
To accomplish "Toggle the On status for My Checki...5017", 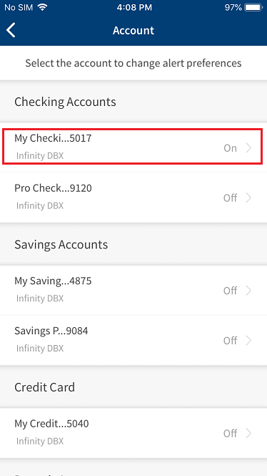I will point(230,148).
